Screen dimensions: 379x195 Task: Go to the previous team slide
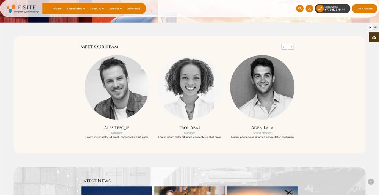(284, 47)
